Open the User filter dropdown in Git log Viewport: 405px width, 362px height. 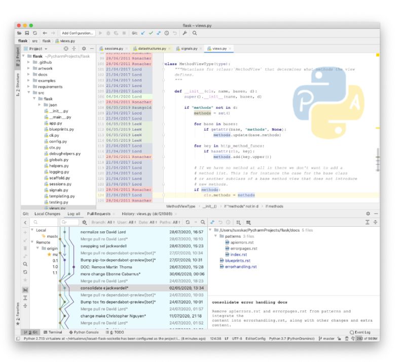(127, 222)
